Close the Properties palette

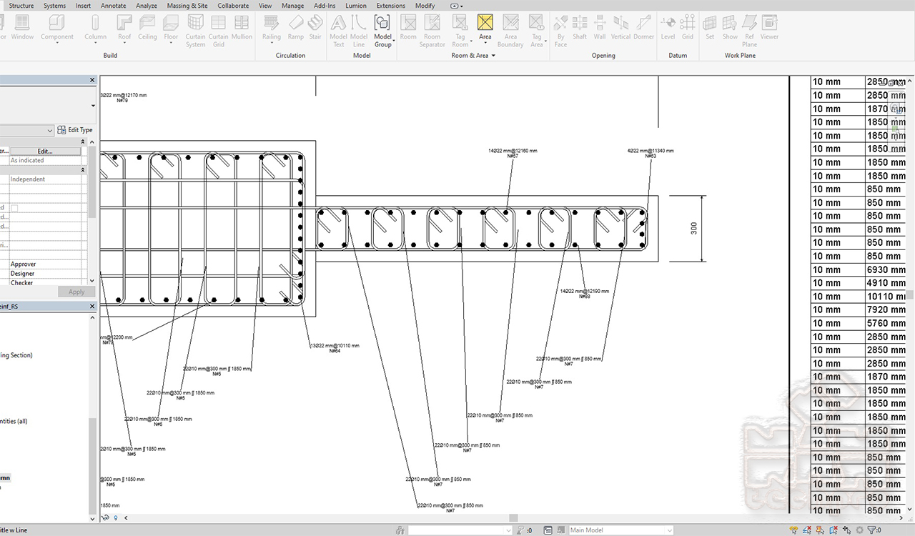tap(92, 80)
